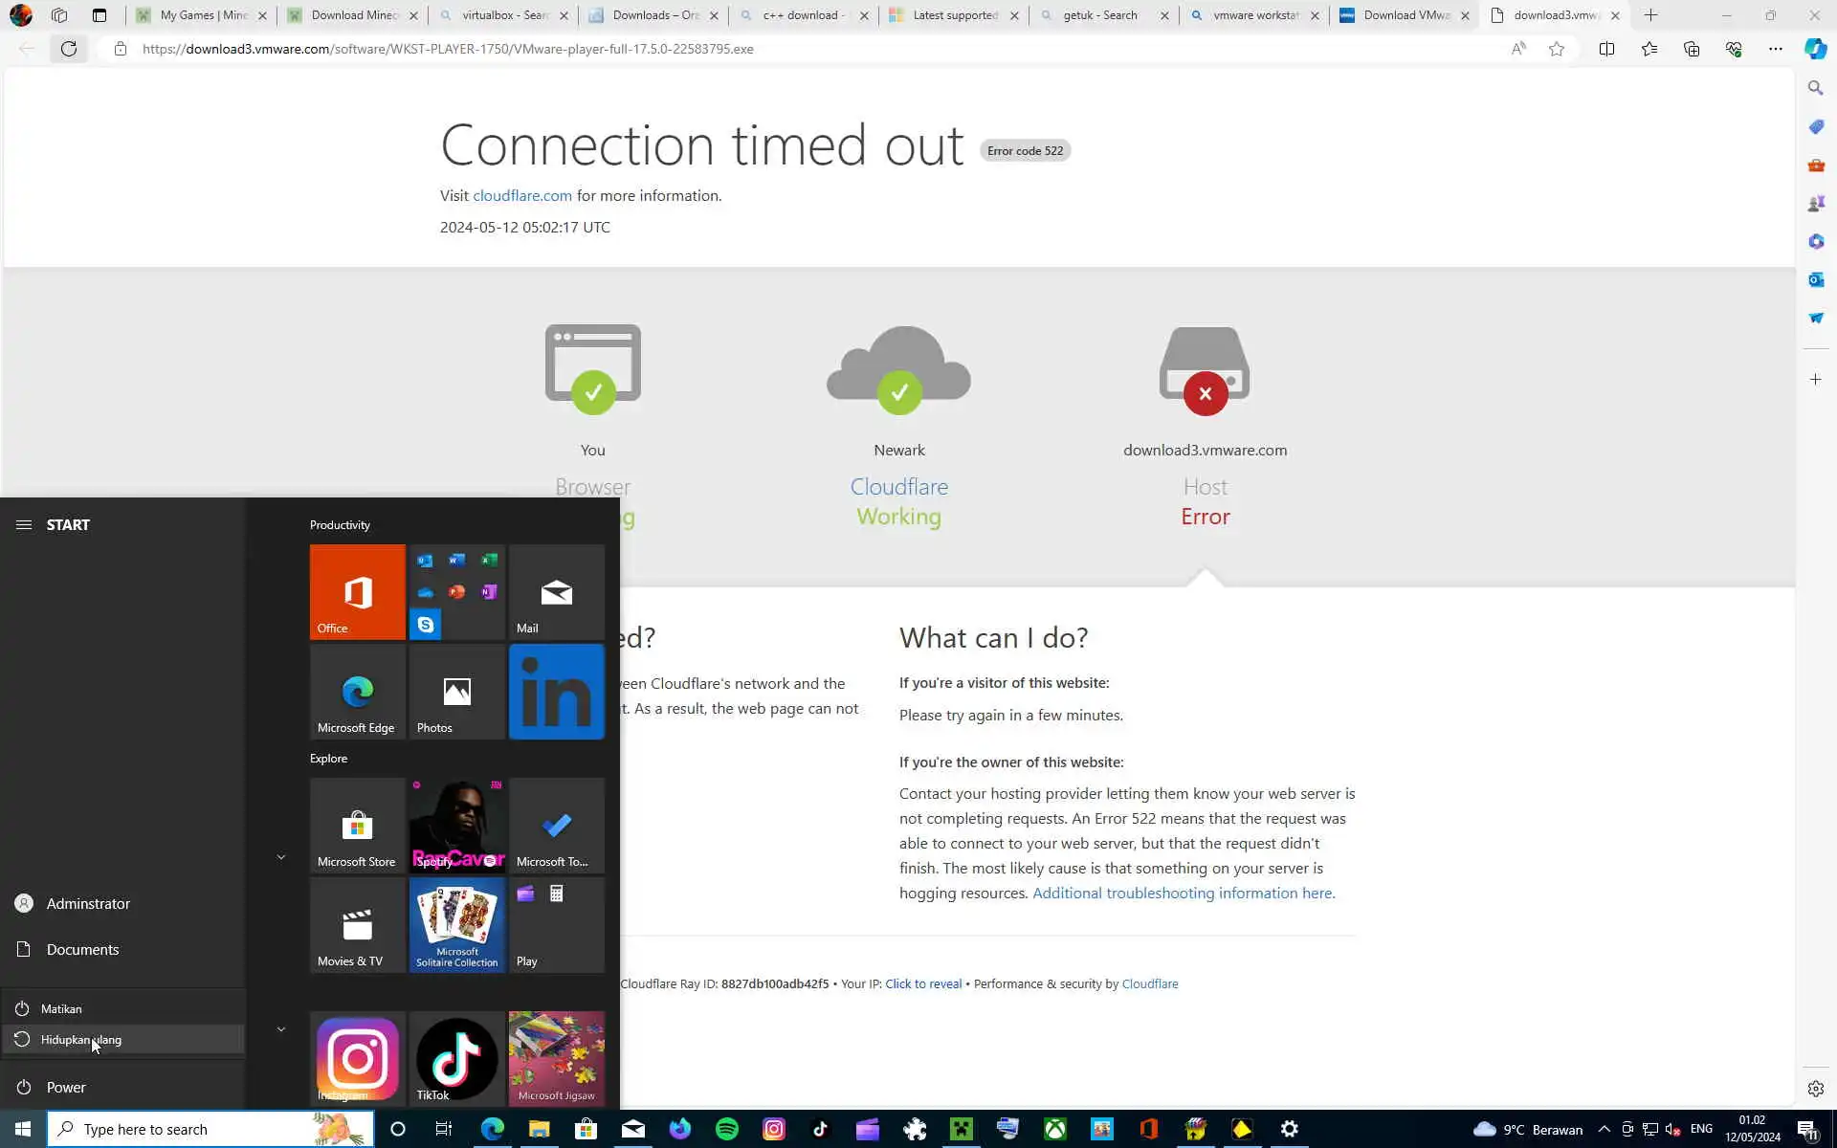Open the Microsoft Store tile
This screenshot has width=1837, height=1148.
pyautogui.click(x=357, y=826)
